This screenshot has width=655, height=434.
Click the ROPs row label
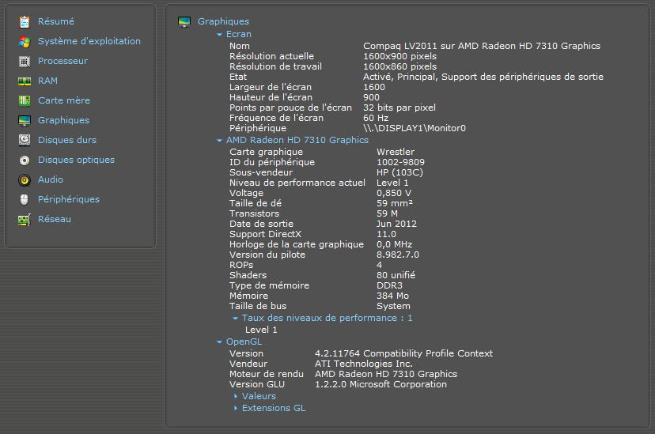click(x=241, y=265)
